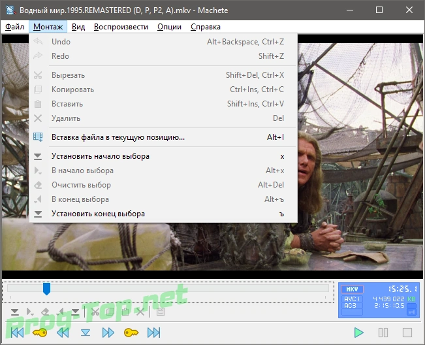Viewport: 425px width, 345px height.
Task: Click the 2:15:10.5 total duration readout
Action: (x=389, y=306)
